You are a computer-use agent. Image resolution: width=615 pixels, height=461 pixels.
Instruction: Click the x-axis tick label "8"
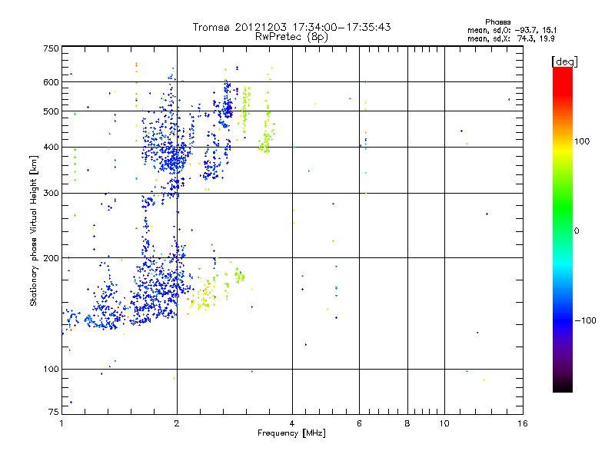(407, 423)
